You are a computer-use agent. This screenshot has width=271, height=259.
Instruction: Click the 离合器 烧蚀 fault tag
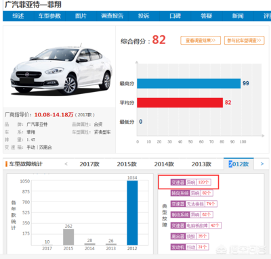[x=190, y=236]
